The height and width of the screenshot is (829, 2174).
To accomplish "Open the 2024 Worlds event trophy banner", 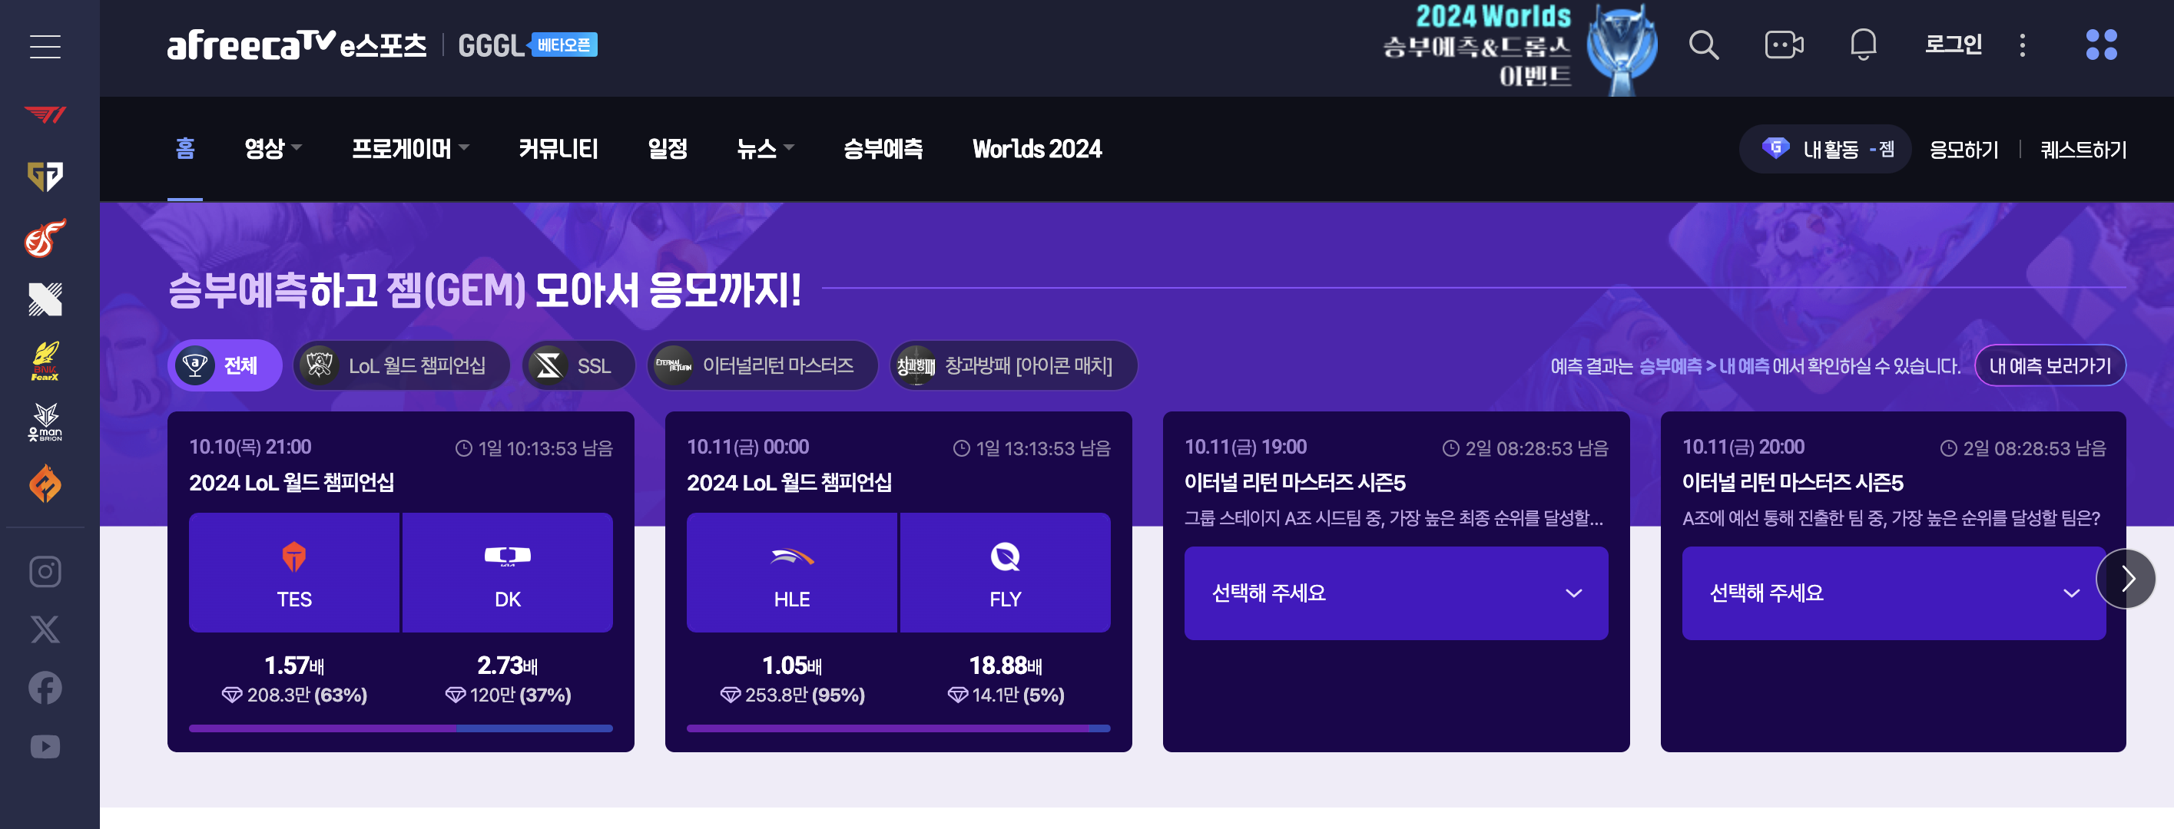I will coord(1520,48).
